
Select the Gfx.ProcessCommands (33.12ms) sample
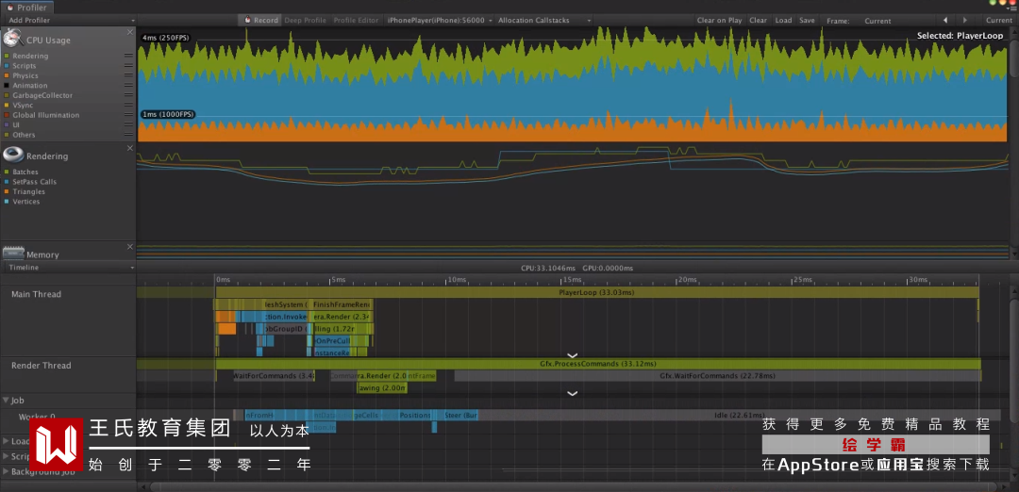(598, 364)
